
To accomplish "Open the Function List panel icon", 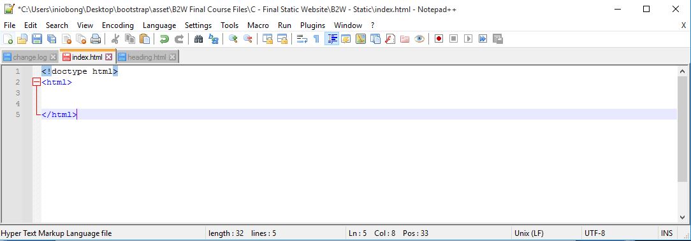I will (390, 39).
